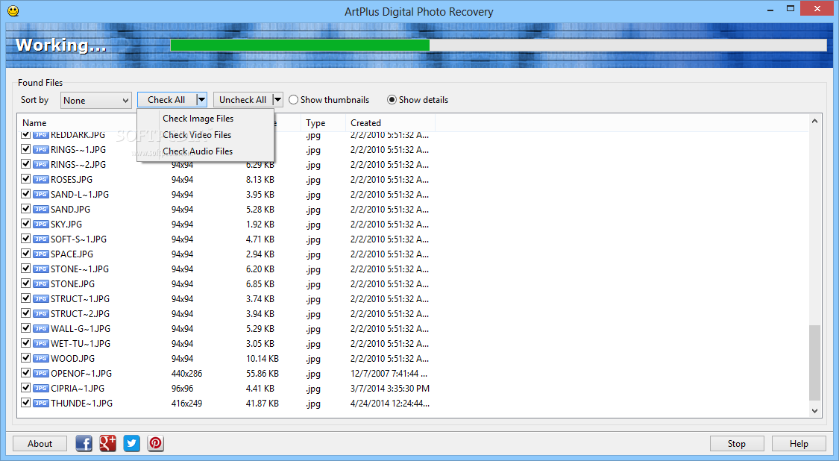Click the JPG icon beside SAND.JPG
The image size is (839, 461).
(x=41, y=210)
